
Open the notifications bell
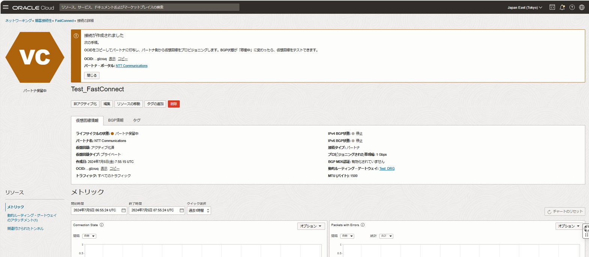[x=562, y=7]
